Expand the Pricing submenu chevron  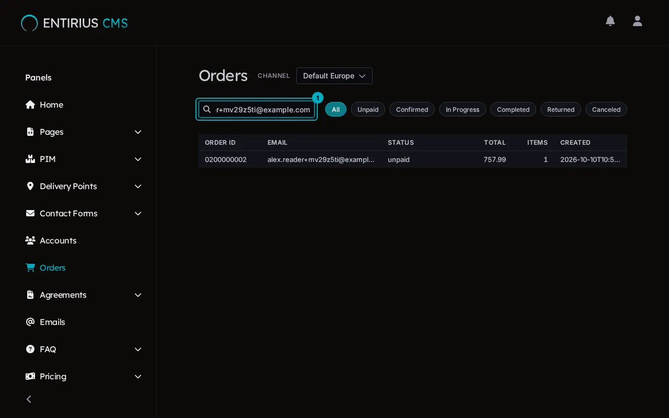tap(138, 376)
